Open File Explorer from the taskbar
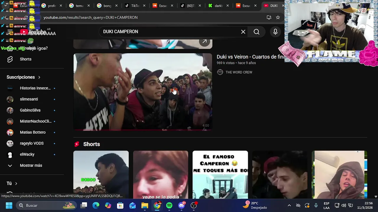This screenshot has height=212, width=378. click(145, 205)
